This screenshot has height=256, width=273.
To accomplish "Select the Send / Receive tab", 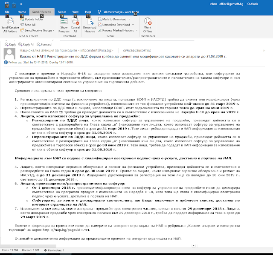I will click(x=42, y=12).
